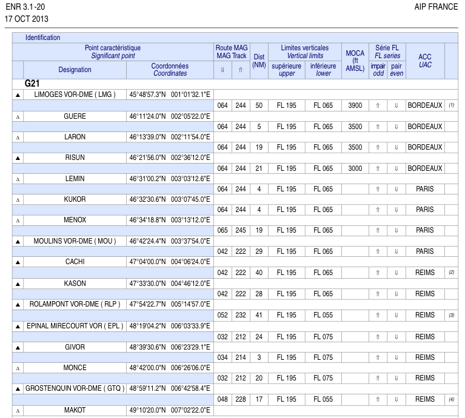The width and height of the screenshot is (465, 418).
Task: Select EPINAL MIRECOURT VOR ( EPL ) designation
Action: tap(75, 326)
